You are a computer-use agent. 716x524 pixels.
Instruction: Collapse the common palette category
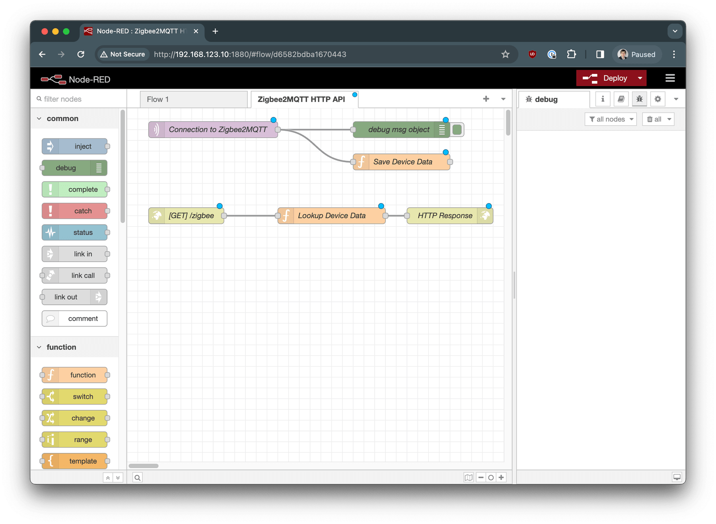[39, 118]
